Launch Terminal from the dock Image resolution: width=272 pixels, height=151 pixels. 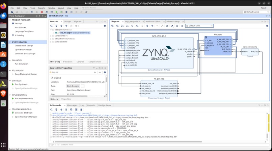tap(3, 74)
